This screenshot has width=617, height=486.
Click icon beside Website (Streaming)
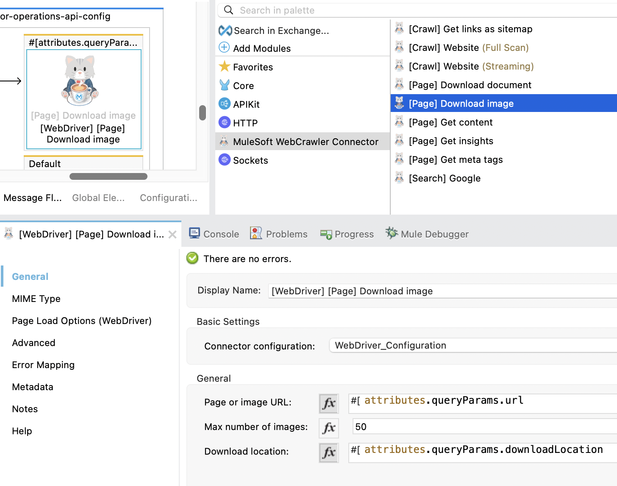tap(399, 65)
